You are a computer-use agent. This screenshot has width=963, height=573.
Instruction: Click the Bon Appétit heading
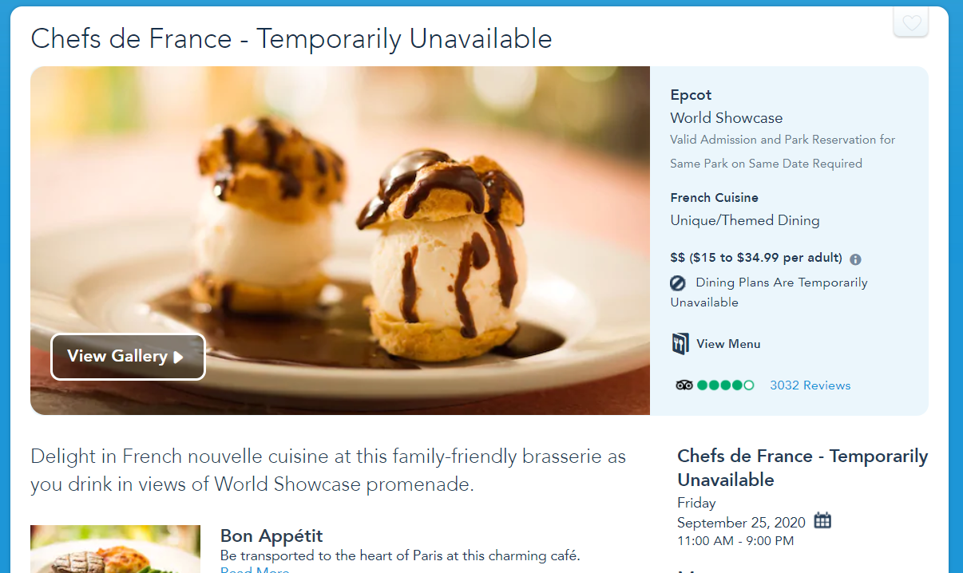[x=271, y=535]
